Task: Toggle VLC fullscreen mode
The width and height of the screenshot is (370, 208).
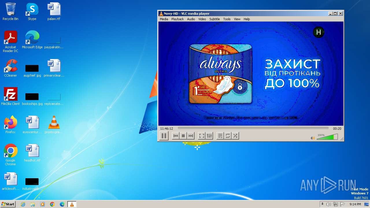Action: [202, 136]
